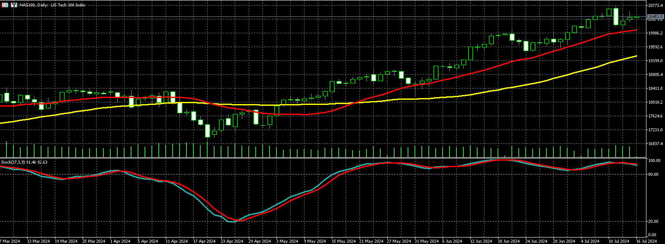Viewport: 665px width, 244px height.
Task: Click the Depth of Market icon
Action: tap(14, 5)
